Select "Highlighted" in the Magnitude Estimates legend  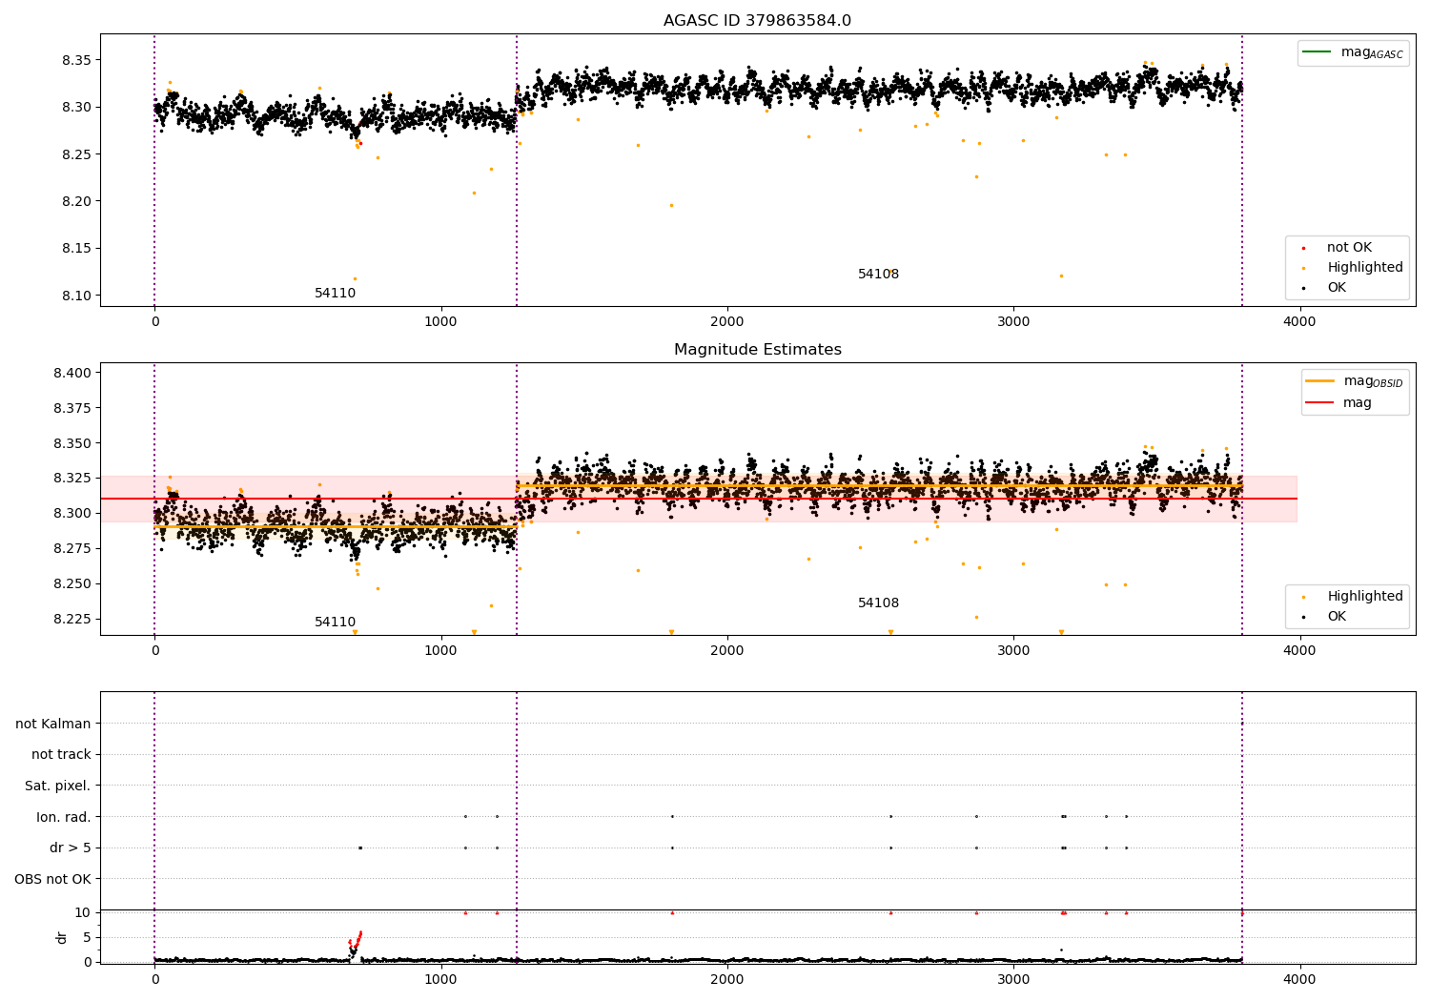1364,597
